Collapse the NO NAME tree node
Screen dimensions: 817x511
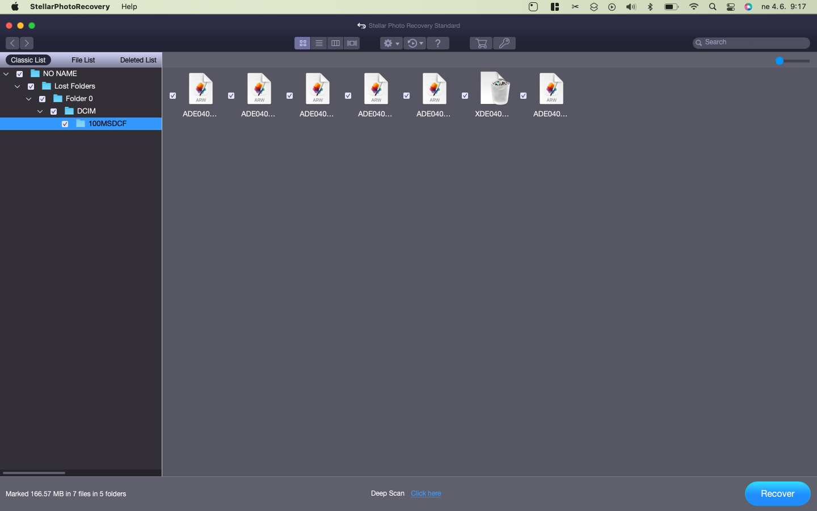tap(6, 74)
